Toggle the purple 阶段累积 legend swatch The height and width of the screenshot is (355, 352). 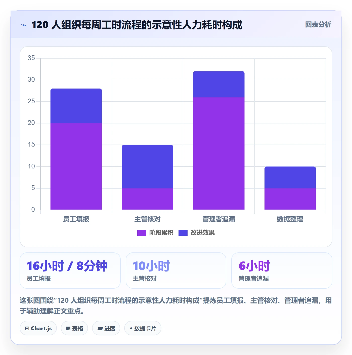pyautogui.click(x=142, y=233)
